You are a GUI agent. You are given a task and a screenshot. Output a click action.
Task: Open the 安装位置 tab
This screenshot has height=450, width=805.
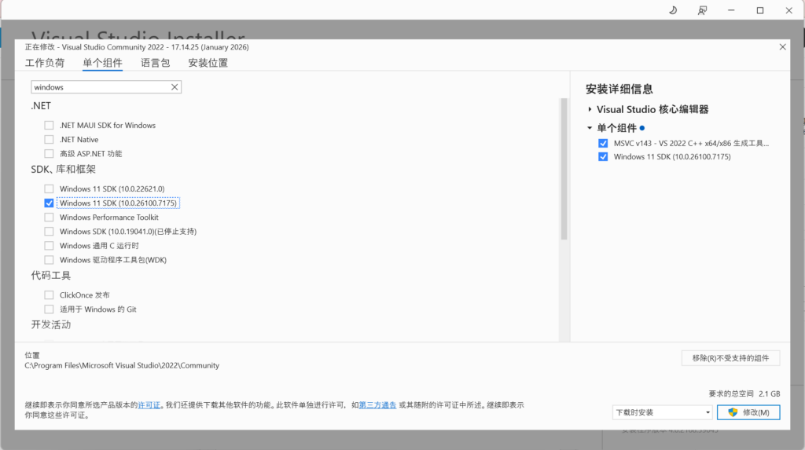tap(208, 63)
